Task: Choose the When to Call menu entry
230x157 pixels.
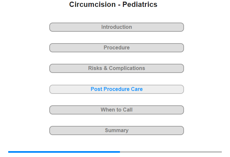Action: pyautogui.click(x=117, y=110)
